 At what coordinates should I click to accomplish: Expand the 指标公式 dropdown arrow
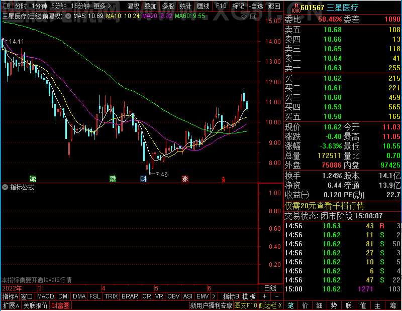coord(5,188)
